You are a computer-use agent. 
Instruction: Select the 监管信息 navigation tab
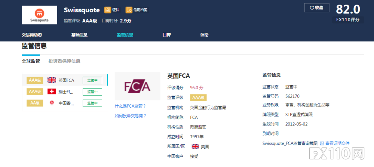[125, 35]
